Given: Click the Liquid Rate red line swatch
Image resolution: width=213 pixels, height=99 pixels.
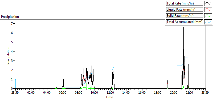Looking at the screenshot, I should (x=208, y=10).
